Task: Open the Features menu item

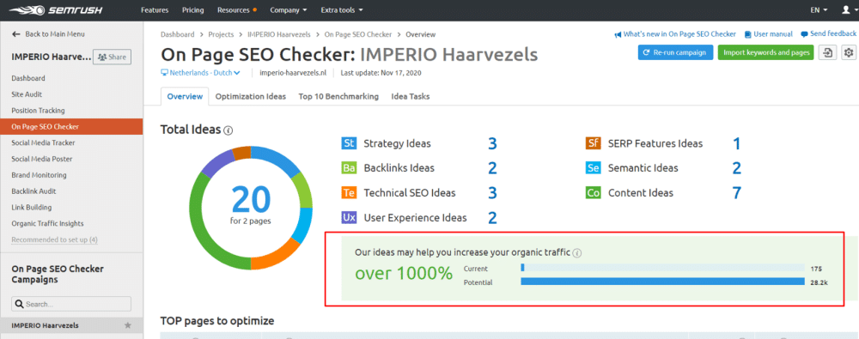Action: [x=155, y=10]
